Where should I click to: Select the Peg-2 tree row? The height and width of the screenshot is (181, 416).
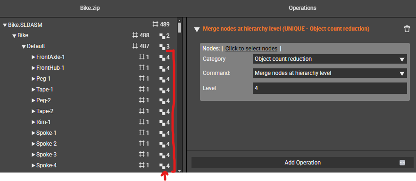(88, 100)
